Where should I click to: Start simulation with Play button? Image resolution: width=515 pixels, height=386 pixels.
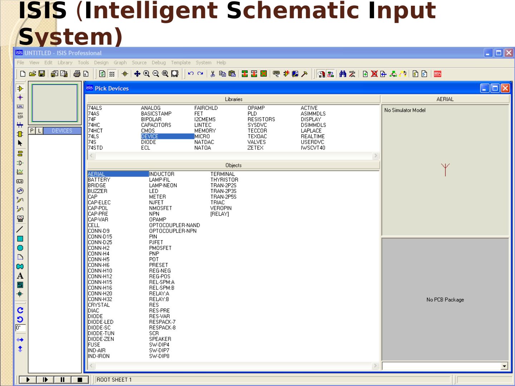click(x=28, y=380)
